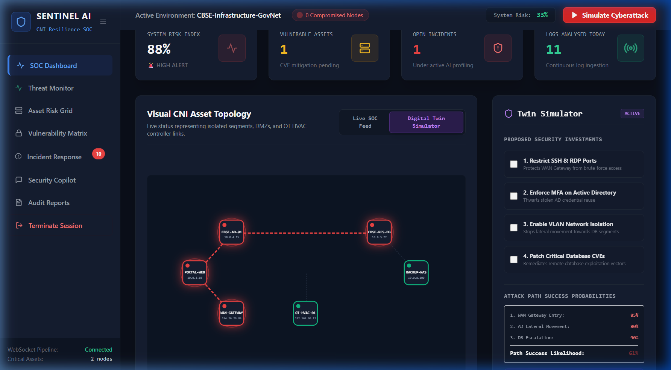
Task: Click the Threat Monitor activity icon
Action: (19, 88)
